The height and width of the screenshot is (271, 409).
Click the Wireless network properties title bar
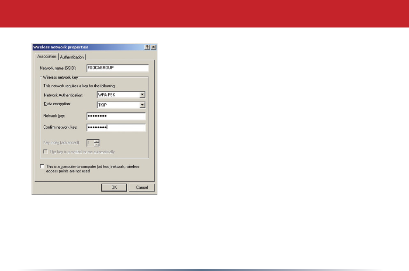pos(89,47)
